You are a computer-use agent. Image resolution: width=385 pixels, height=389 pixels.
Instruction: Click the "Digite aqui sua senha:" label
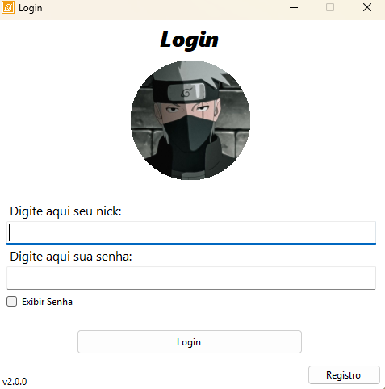point(71,257)
